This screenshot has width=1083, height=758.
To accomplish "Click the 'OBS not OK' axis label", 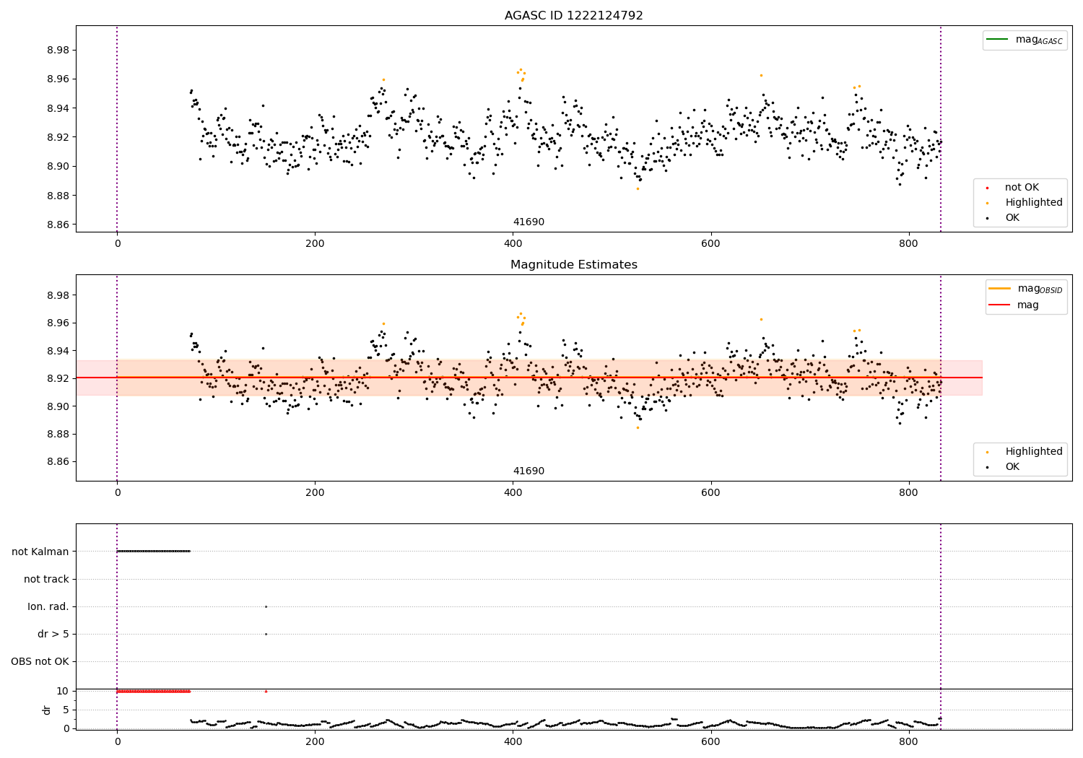I will pyautogui.click(x=40, y=661).
